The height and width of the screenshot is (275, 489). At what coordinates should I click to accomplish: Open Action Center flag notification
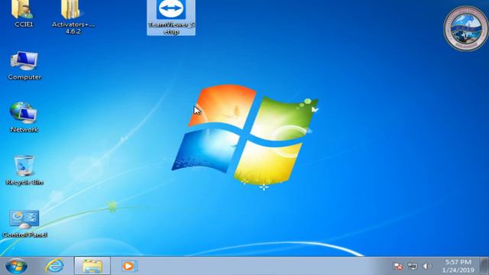coord(397,266)
